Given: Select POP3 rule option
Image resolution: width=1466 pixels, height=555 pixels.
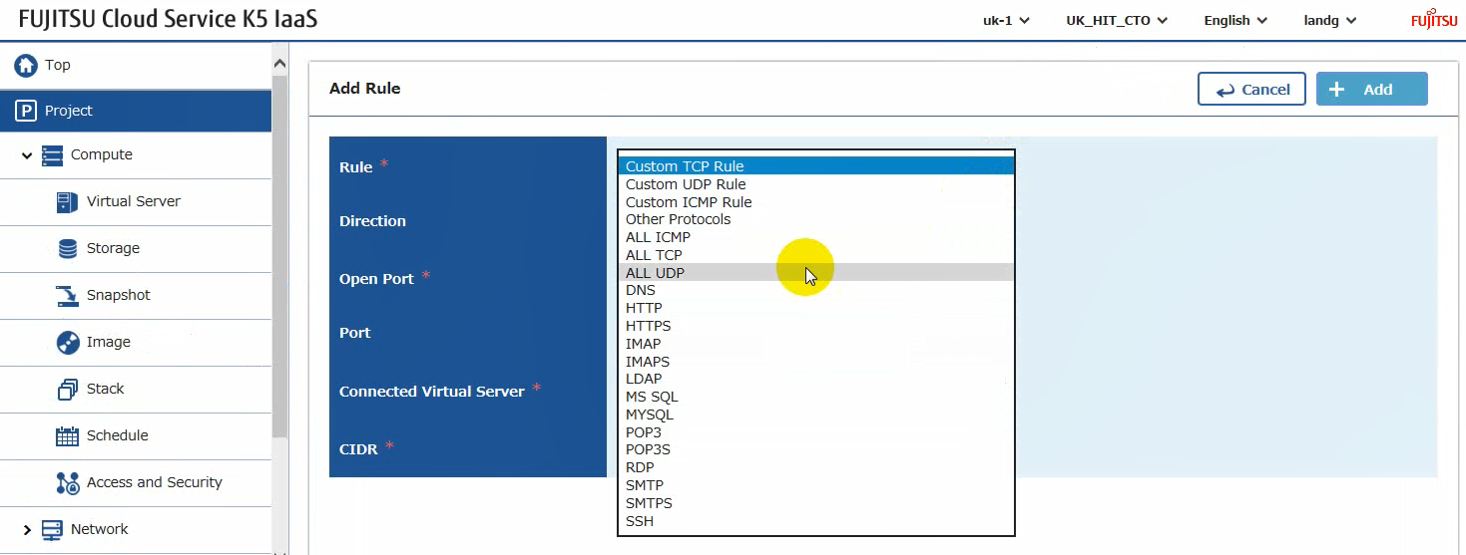Looking at the screenshot, I should 816,432.
